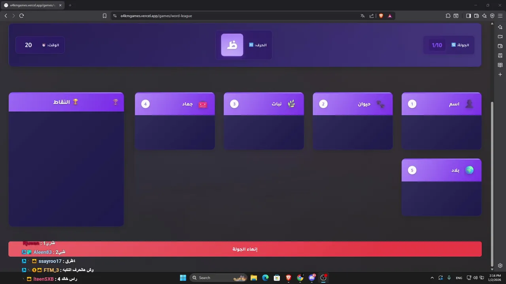The height and width of the screenshot is (284, 506).
Task: Close the e4kmgames tab
Action: click(x=60, y=5)
